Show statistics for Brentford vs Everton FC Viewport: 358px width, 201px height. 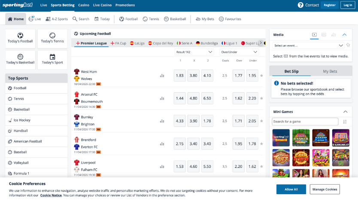click(x=162, y=144)
